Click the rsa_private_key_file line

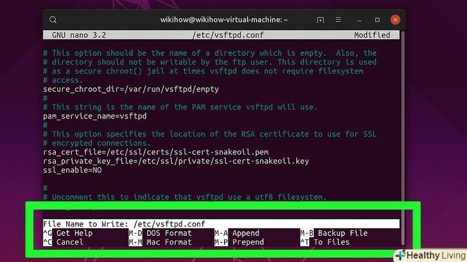[176, 161]
